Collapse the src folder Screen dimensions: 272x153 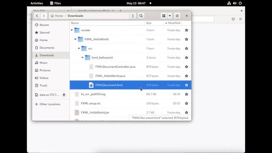coord(79,48)
